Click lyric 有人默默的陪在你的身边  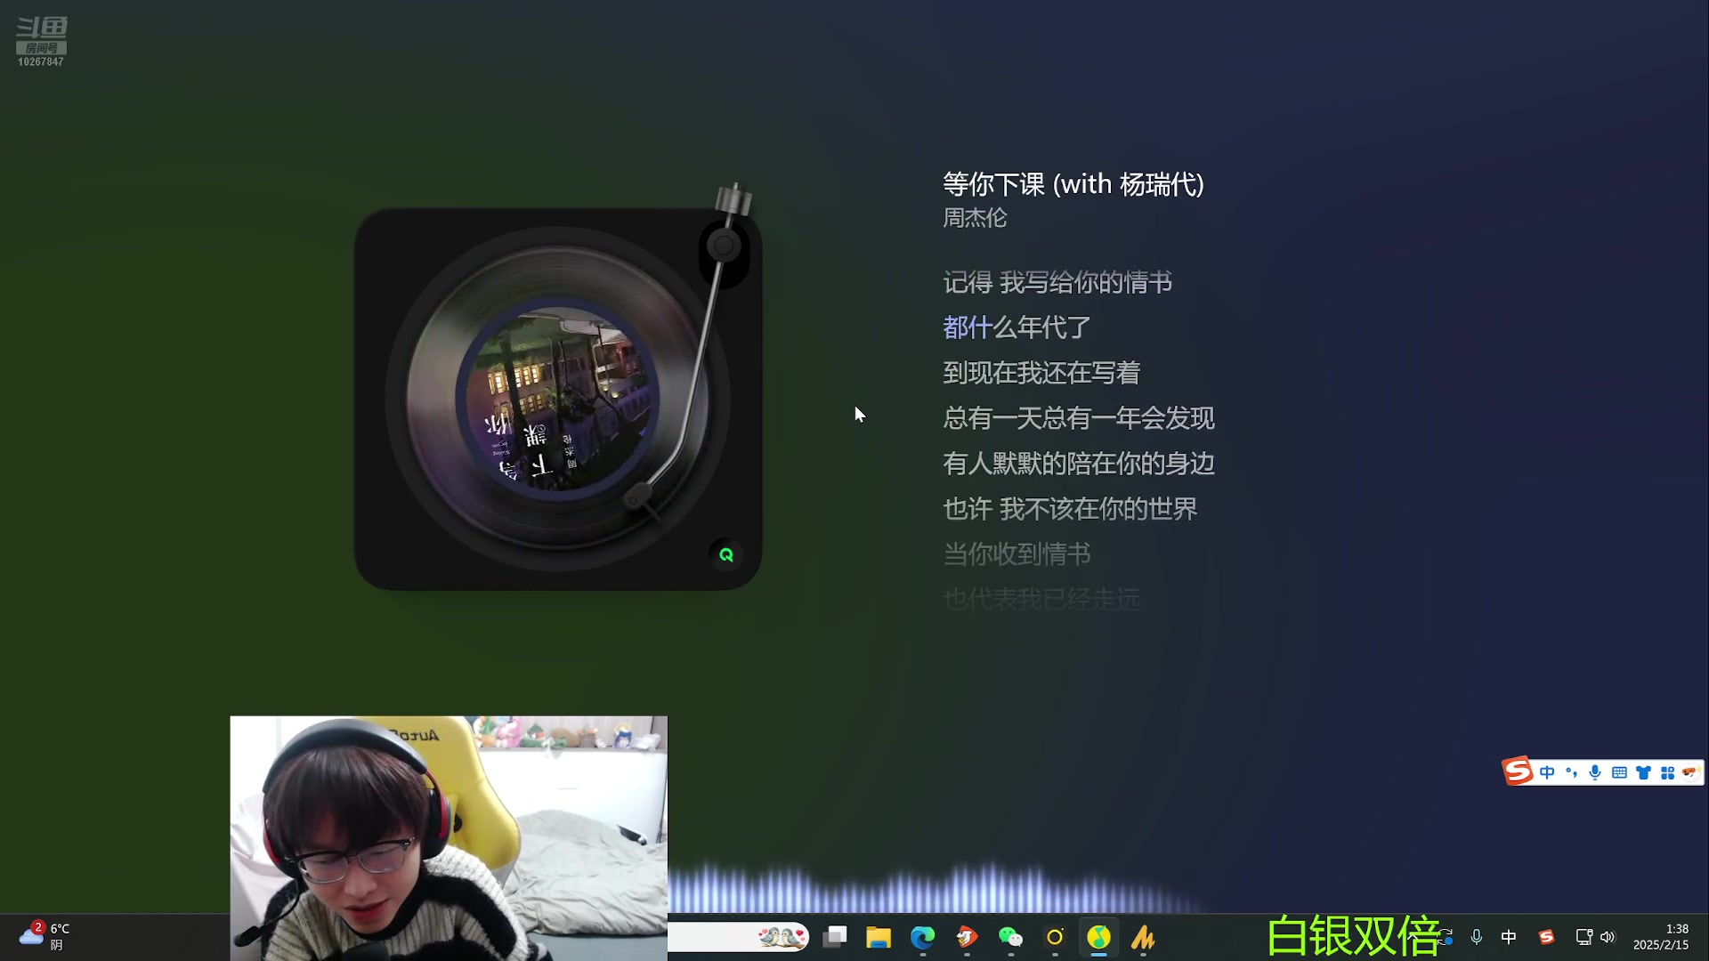pyautogui.click(x=1079, y=464)
